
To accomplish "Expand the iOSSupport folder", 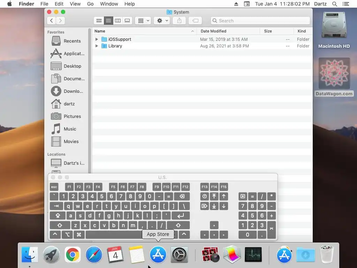I will pyautogui.click(x=97, y=39).
